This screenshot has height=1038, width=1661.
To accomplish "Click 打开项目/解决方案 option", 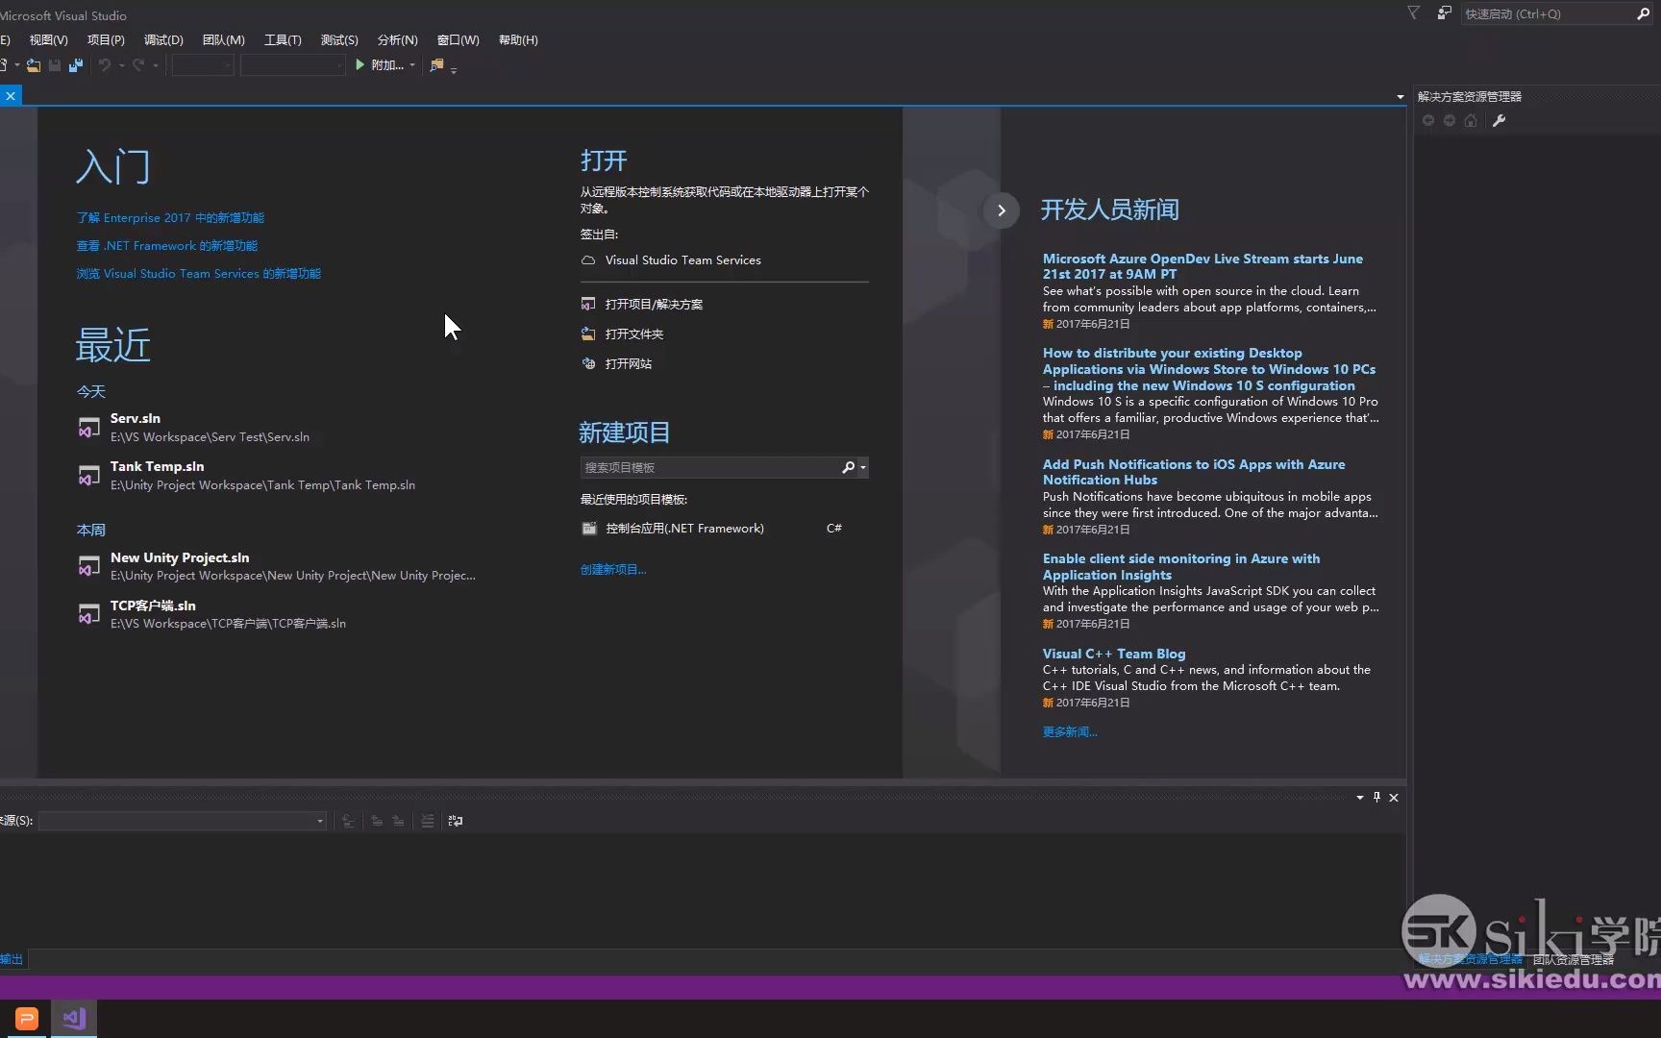I will pos(642,305).
